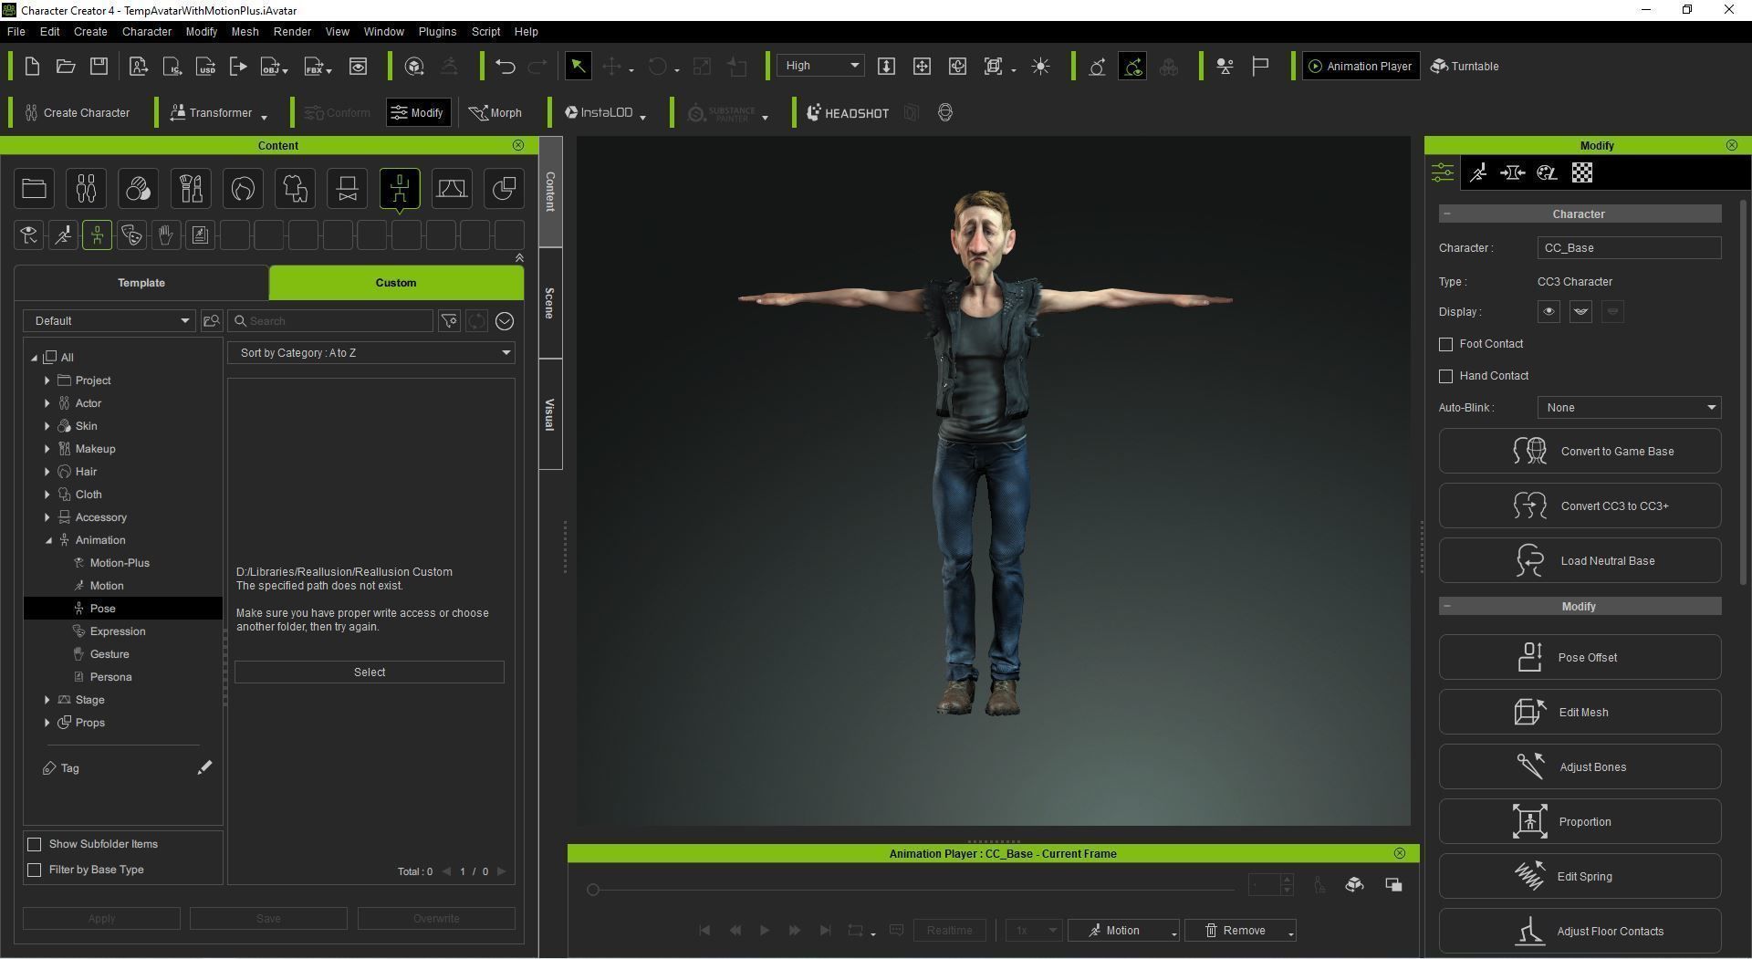Click the frame-selected camera icon
This screenshot has height=959, width=1752.
tap(994, 66)
